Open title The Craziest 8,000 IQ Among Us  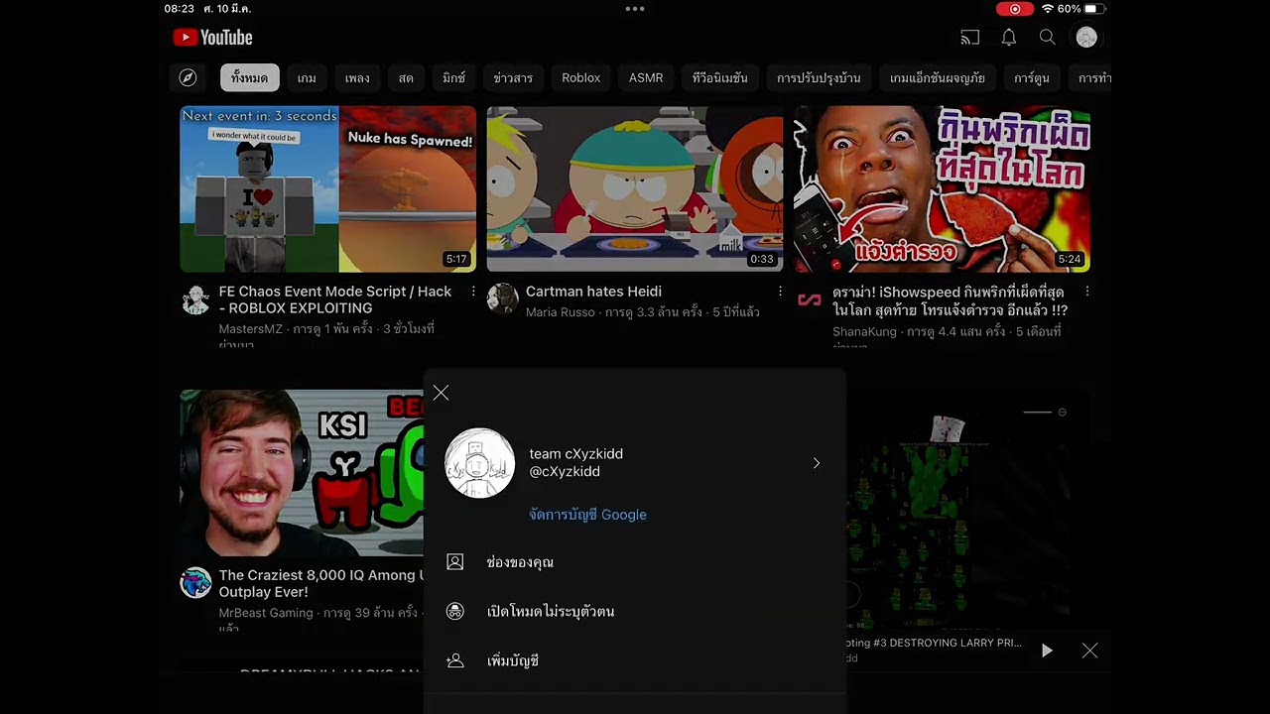pyautogui.click(x=321, y=583)
